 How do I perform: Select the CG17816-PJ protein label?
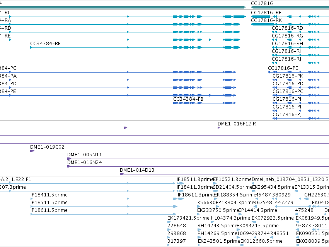click(x=287, y=115)
